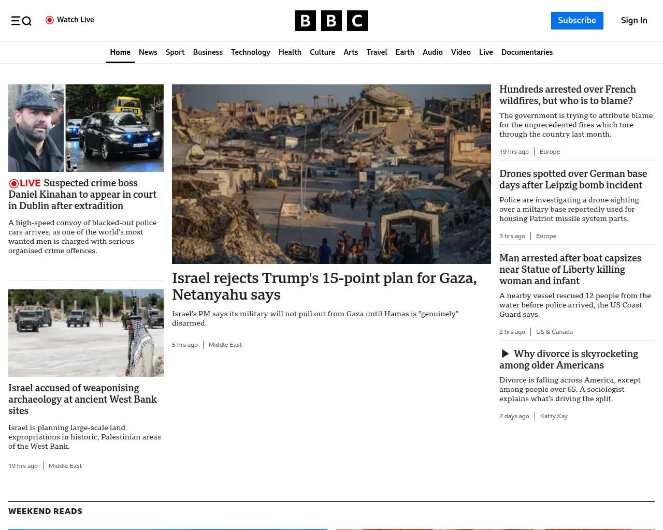Click Middle East tag under West Bank story
Image resolution: width=663 pixels, height=530 pixels.
[x=65, y=466]
